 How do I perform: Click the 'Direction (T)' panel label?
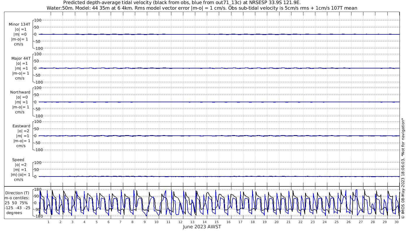17,193
